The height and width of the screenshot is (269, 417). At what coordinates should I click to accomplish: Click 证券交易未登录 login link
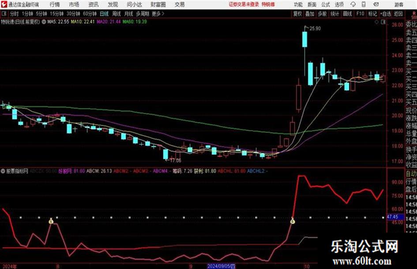click(244, 4)
